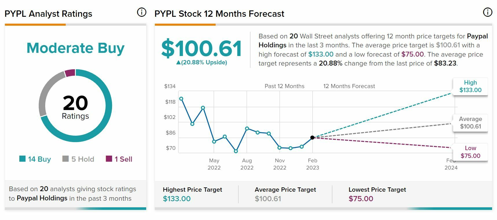
Task: Click the purple Sell legend square
Action: 109,159
